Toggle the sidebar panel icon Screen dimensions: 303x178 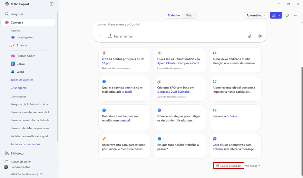[x=52, y=4]
